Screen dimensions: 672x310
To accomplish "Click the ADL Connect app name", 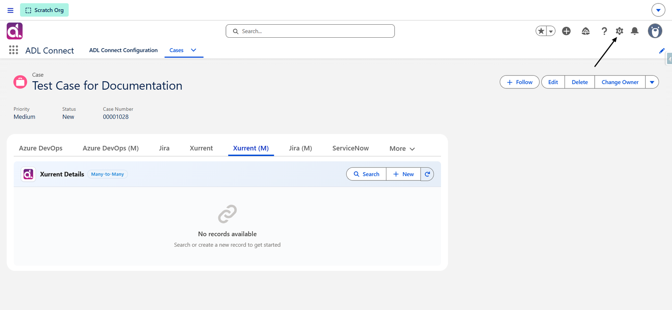I will pyautogui.click(x=50, y=51).
